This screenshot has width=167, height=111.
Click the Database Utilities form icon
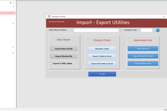tap(49, 16)
